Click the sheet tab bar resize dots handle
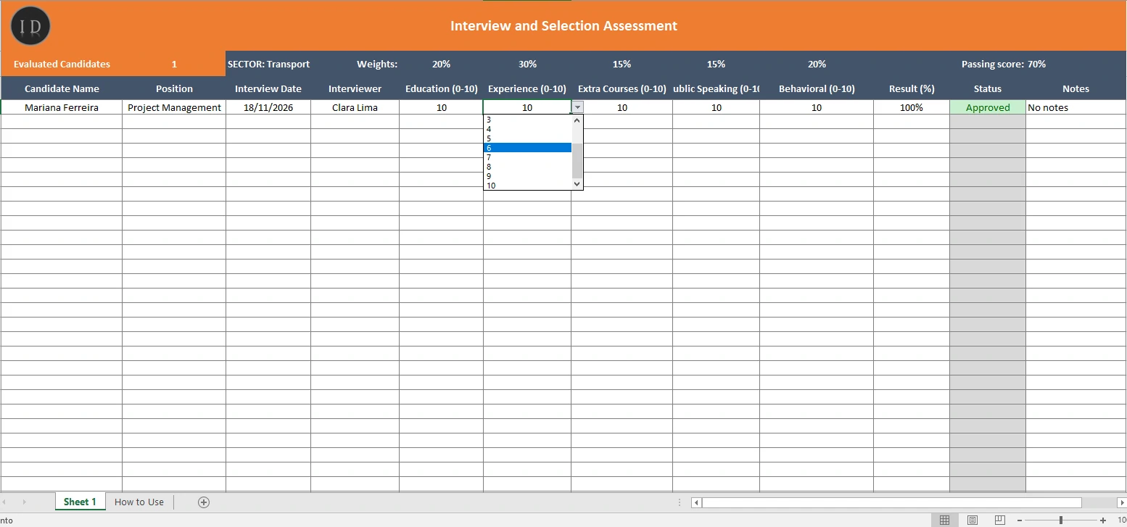This screenshot has height=527, width=1127. point(679,502)
